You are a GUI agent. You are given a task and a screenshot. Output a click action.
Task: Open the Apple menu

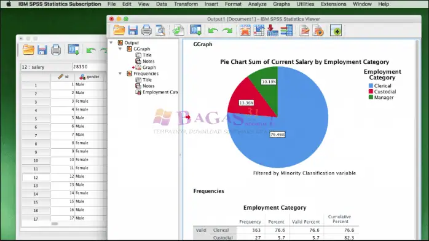[x=9, y=4]
